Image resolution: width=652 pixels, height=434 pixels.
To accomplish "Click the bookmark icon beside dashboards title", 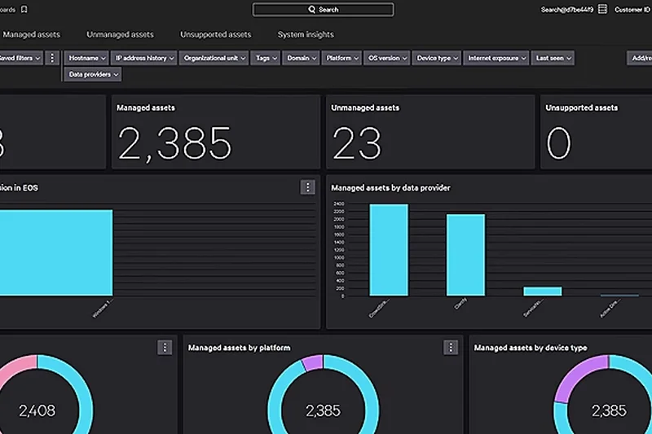I will click(24, 10).
